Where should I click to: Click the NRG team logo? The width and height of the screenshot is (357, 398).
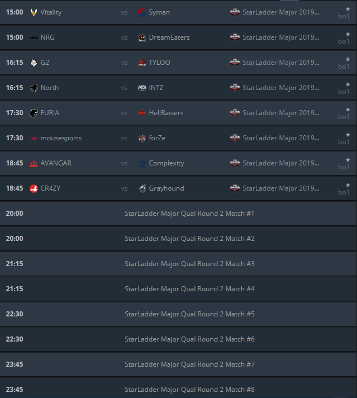[x=34, y=37]
